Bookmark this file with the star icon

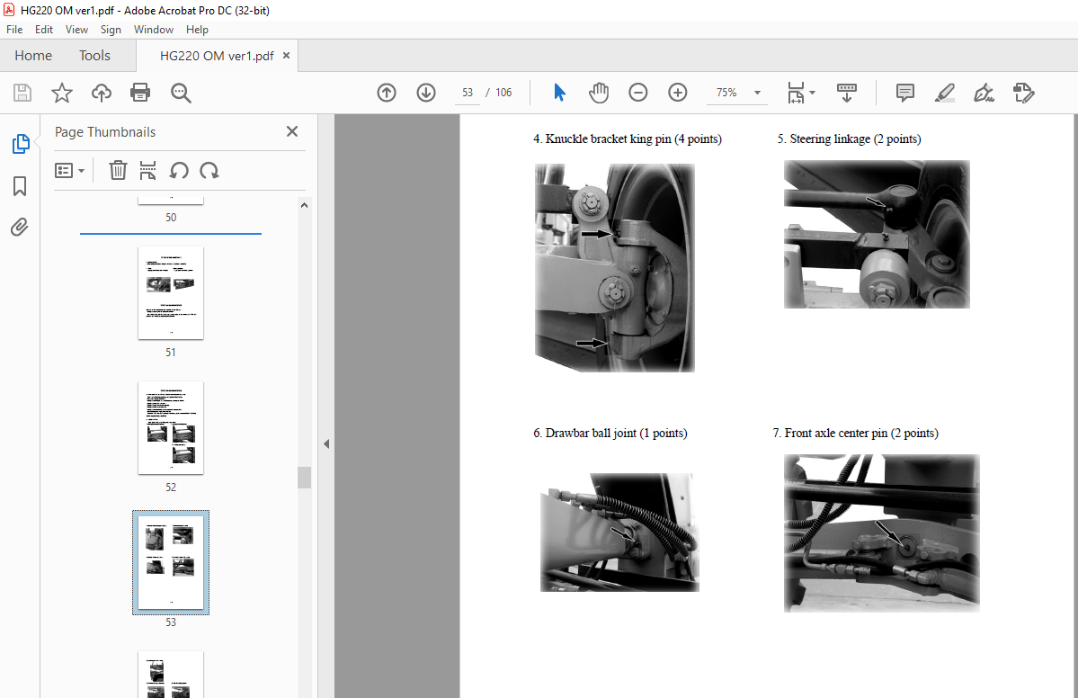tap(62, 93)
